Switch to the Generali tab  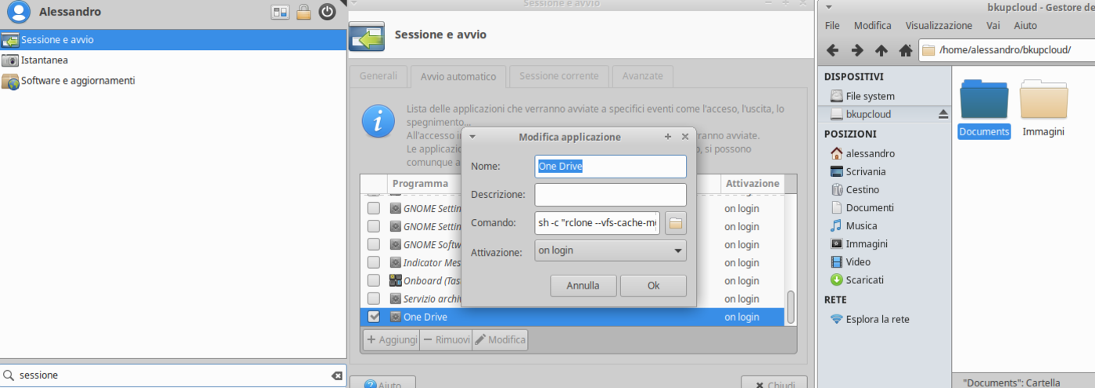[x=379, y=76]
